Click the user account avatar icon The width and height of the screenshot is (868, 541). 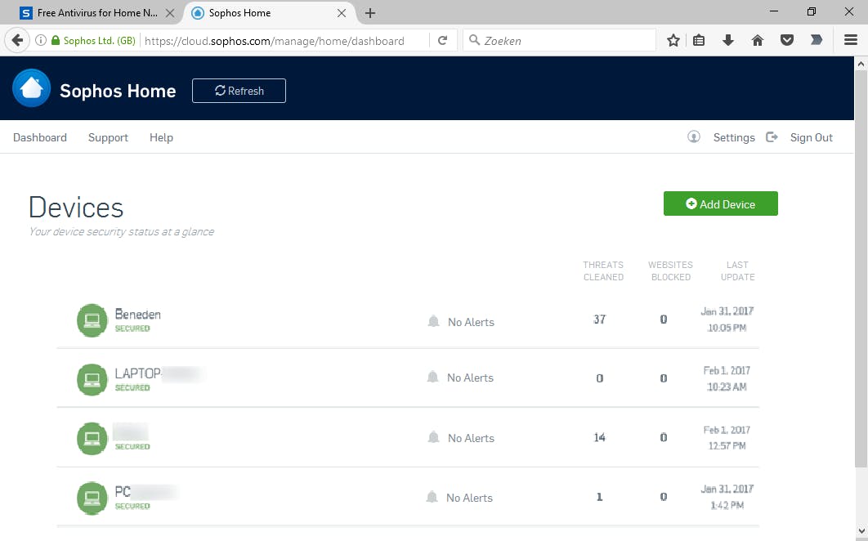point(694,136)
